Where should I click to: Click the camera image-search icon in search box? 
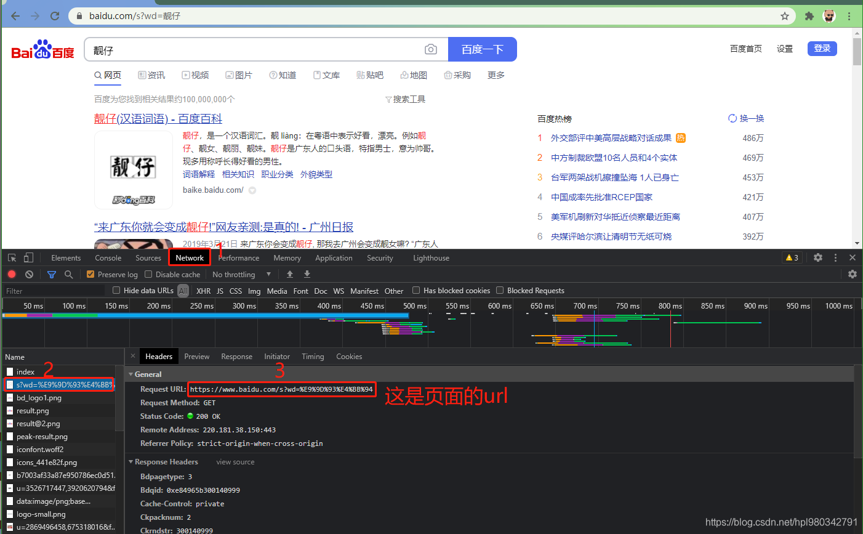click(431, 49)
